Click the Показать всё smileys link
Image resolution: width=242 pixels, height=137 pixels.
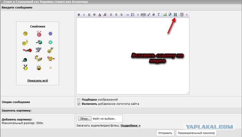click(38, 81)
